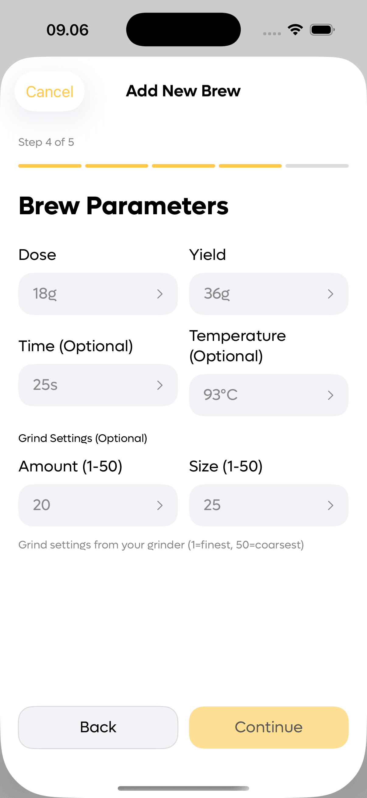The image size is (367, 798).
Task: Open the Yield 36g picker
Action: click(268, 294)
